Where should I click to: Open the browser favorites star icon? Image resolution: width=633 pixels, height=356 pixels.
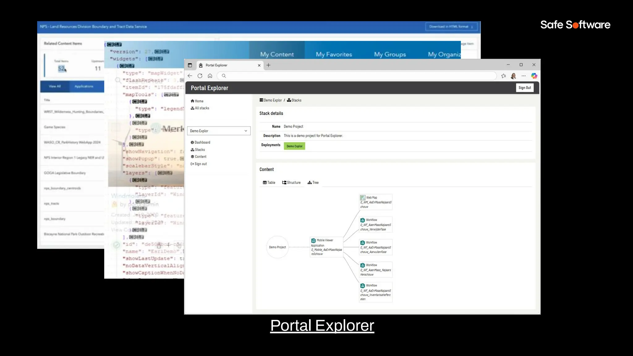(x=503, y=76)
